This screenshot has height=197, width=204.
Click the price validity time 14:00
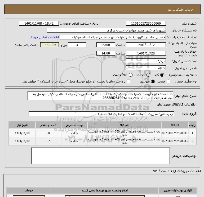[x=106, y=53]
